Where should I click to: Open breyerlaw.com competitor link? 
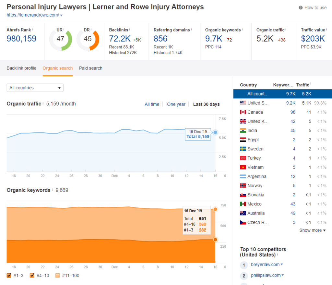(x=265, y=265)
